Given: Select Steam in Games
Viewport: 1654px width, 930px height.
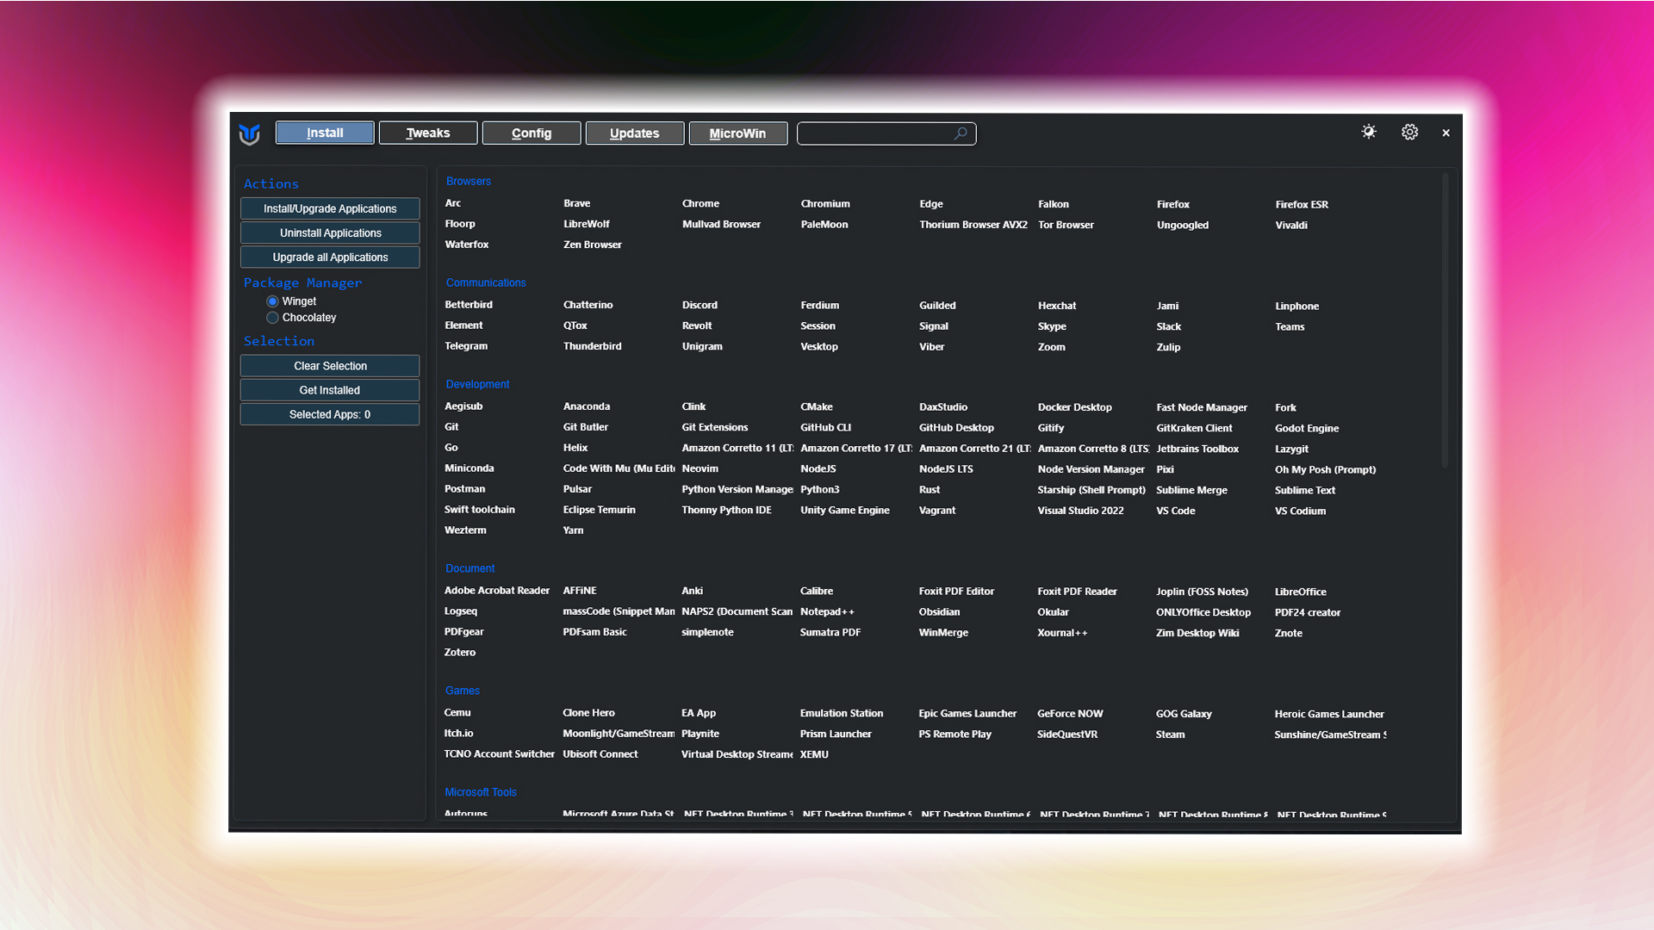Looking at the screenshot, I should click(x=1170, y=735).
